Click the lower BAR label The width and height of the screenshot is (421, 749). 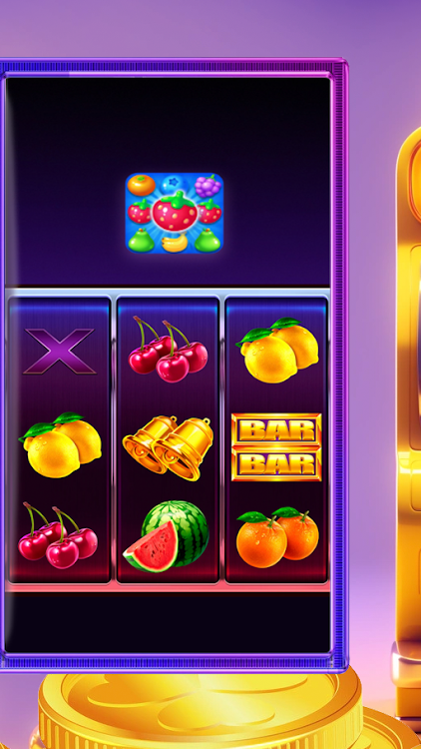(276, 464)
